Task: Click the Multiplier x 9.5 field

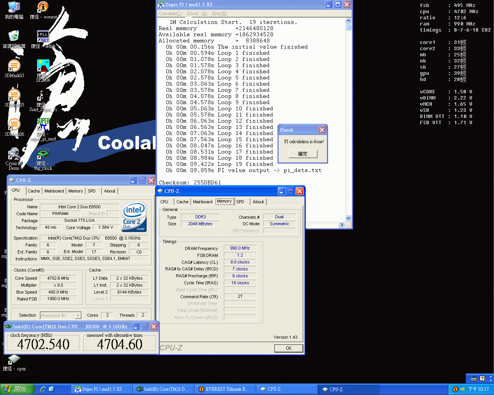Action: click(x=58, y=285)
